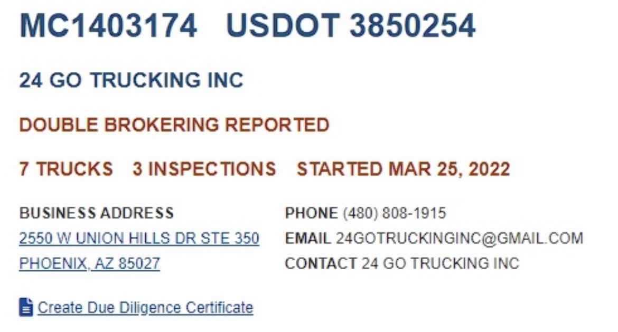The height and width of the screenshot is (332, 618).
Task: Click the contact name 24 GO TRUCKING INC
Action: tap(440, 263)
